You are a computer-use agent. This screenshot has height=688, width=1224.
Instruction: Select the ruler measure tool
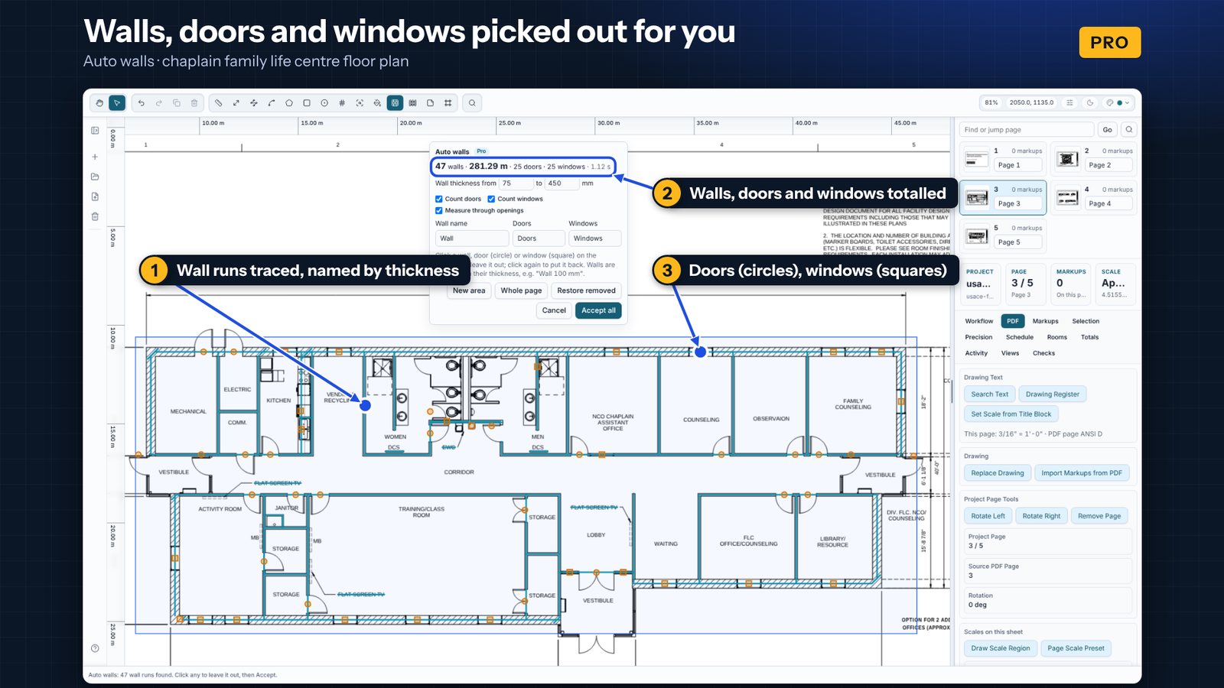219,102
